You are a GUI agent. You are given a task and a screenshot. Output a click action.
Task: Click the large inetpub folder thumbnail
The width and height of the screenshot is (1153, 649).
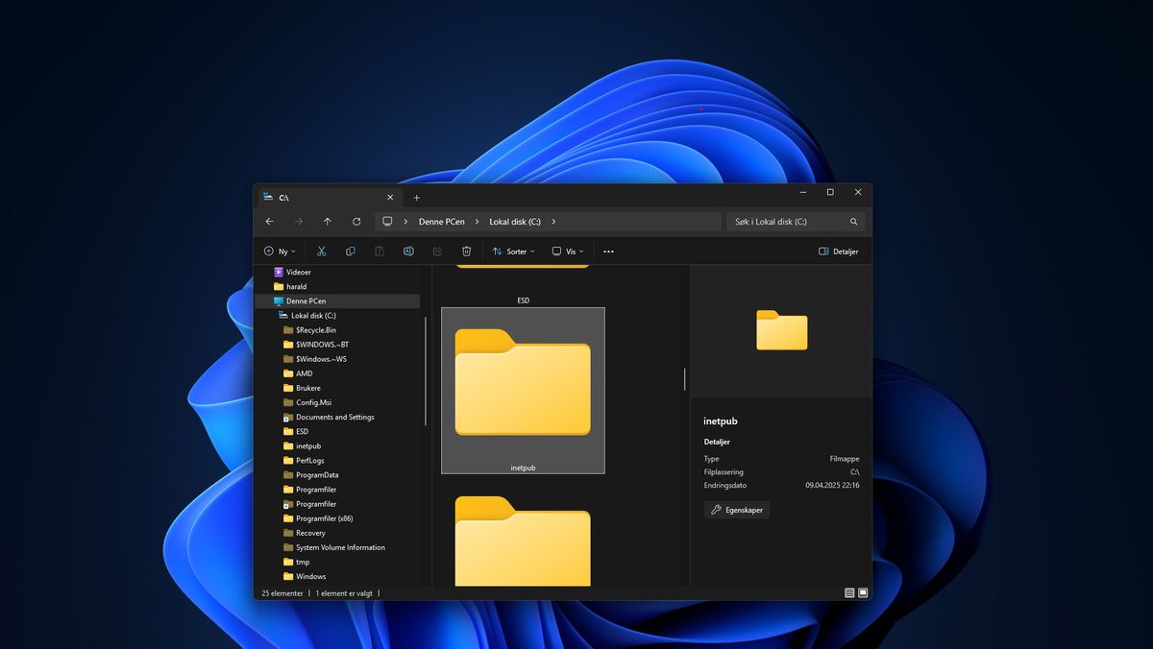click(x=523, y=382)
